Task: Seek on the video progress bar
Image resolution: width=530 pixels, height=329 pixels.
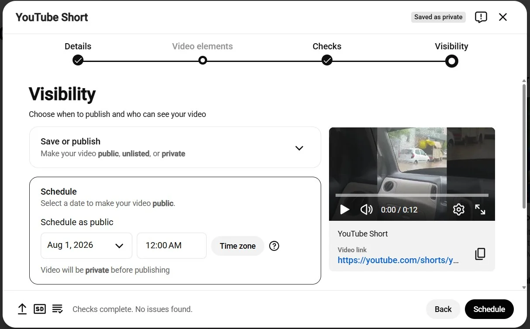Action: (x=412, y=195)
